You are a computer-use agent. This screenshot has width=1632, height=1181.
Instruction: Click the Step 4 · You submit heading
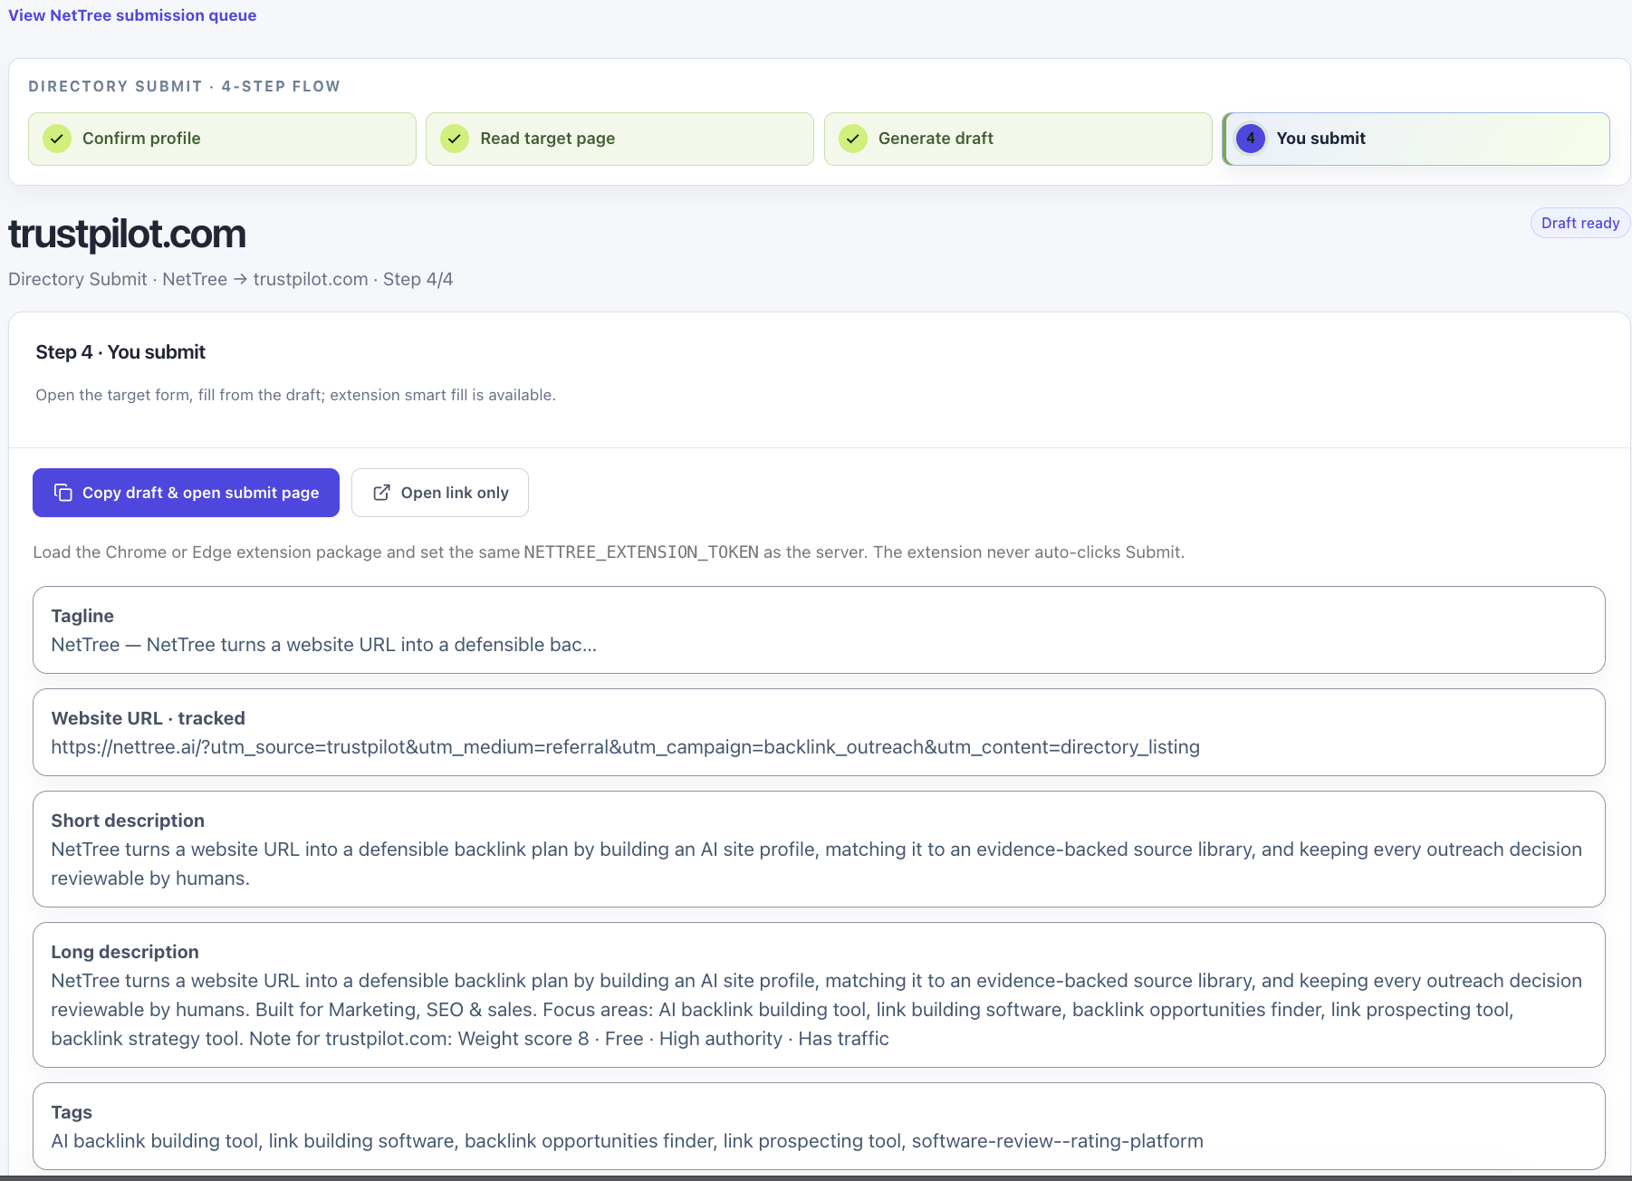[x=120, y=352]
